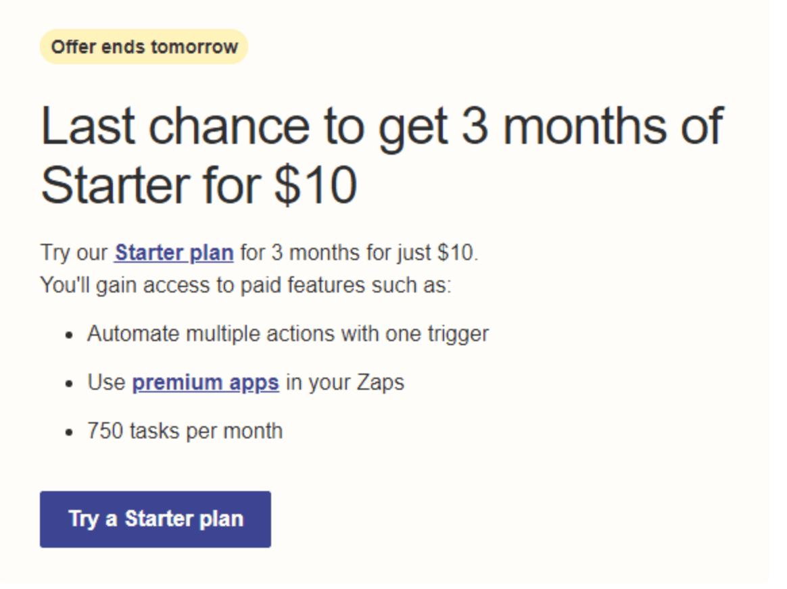Select the phrase in your Zaps
This screenshot has width=787, height=589.
click(x=345, y=382)
